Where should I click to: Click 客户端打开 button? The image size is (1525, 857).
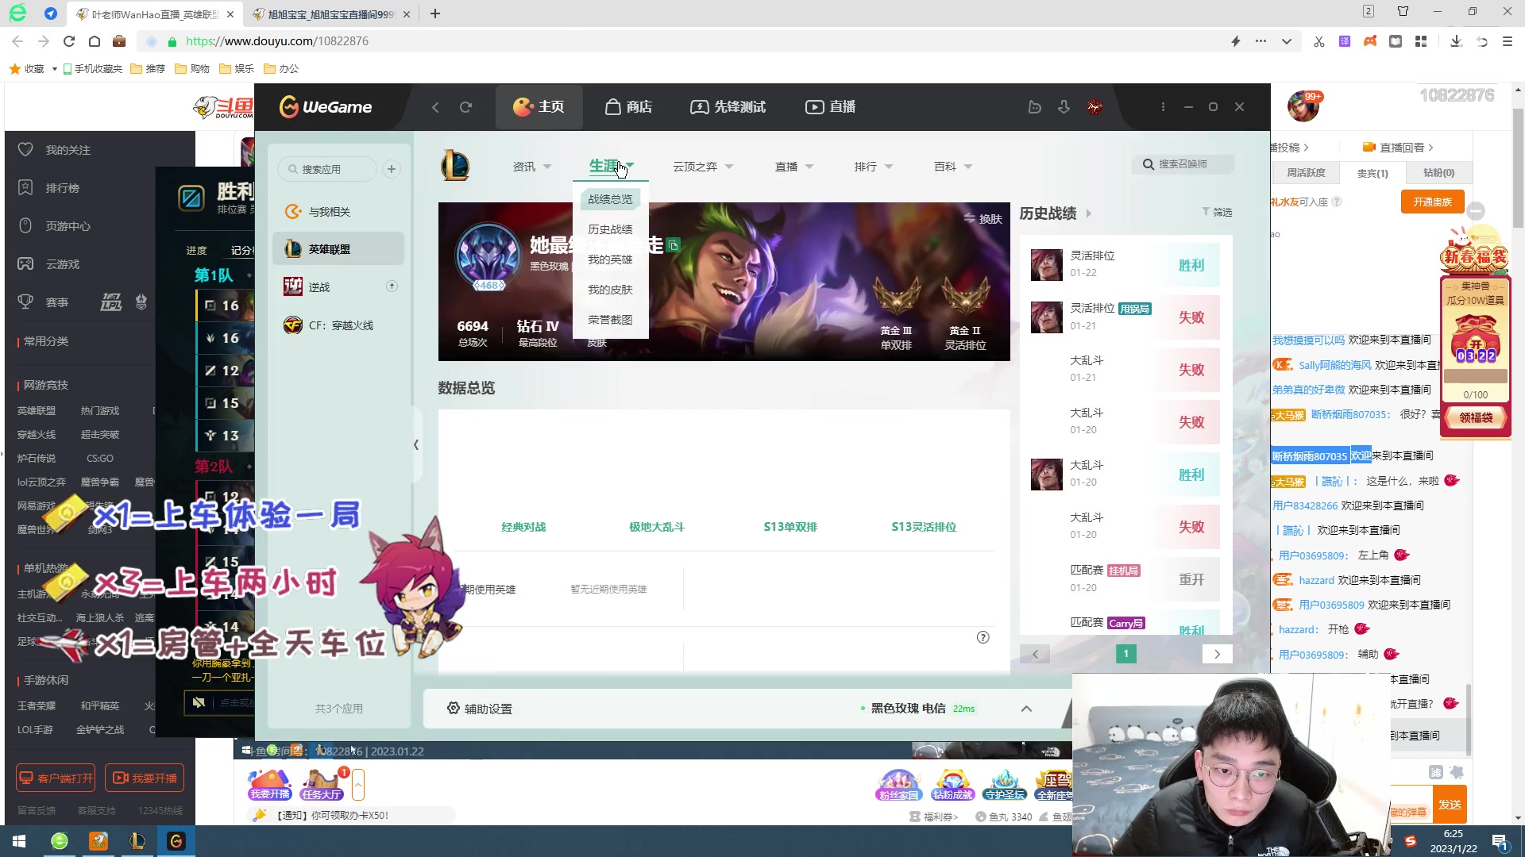coord(56,778)
